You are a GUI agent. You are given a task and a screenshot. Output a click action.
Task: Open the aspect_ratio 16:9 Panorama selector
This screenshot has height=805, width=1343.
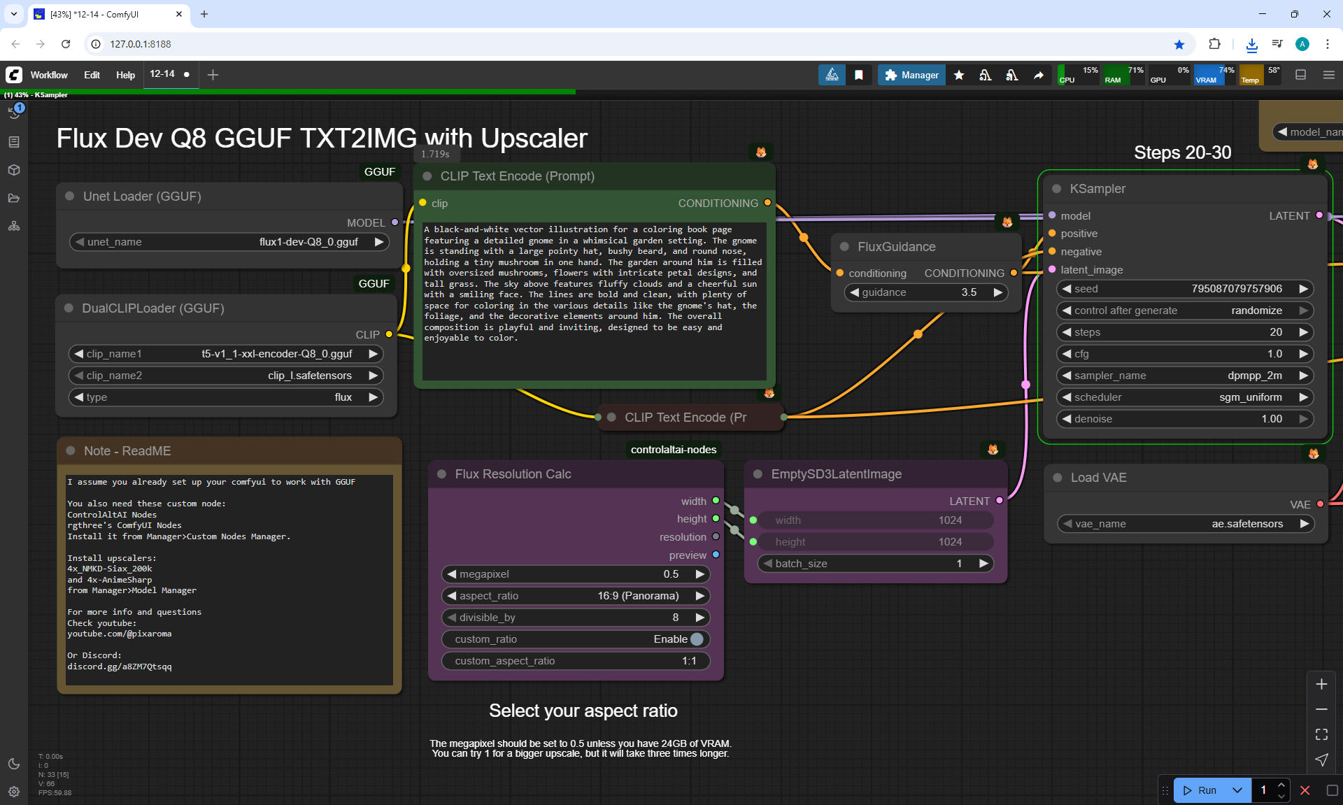coord(576,596)
